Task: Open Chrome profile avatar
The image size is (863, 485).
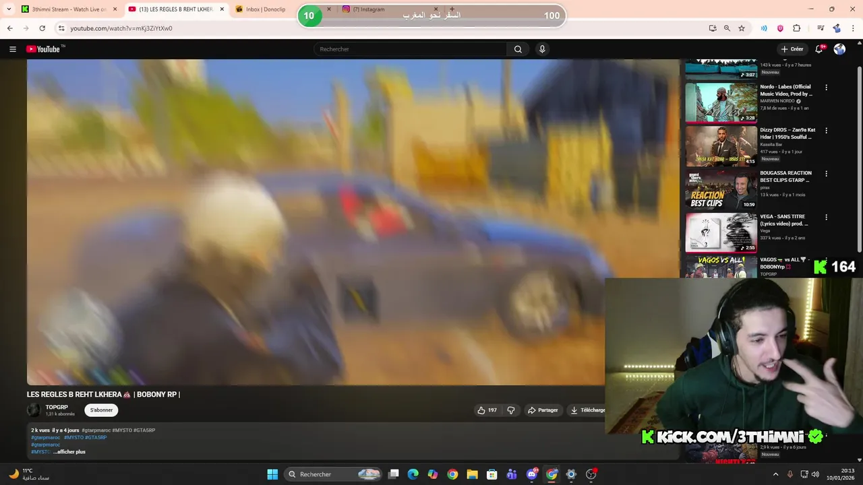Action: pos(837,28)
